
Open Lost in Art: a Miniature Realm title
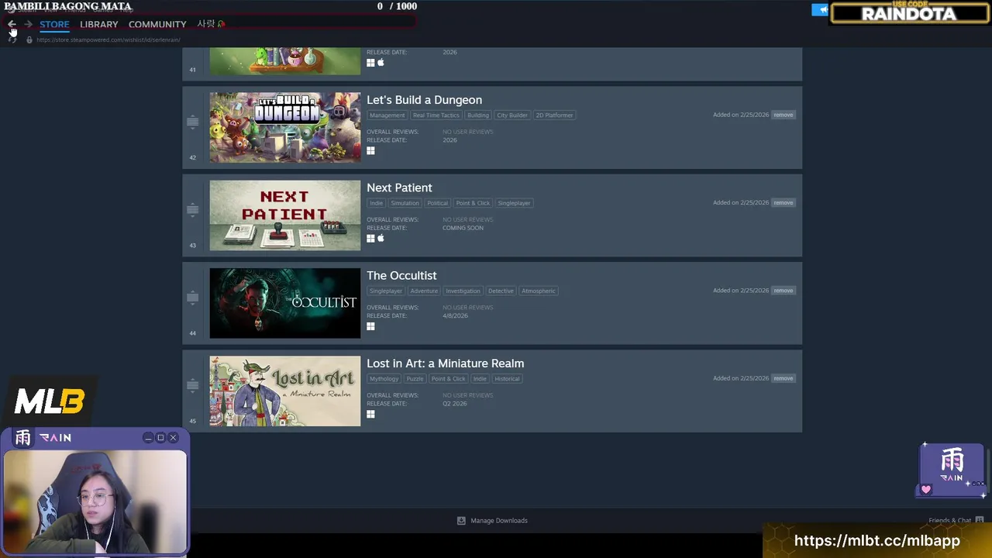point(445,363)
